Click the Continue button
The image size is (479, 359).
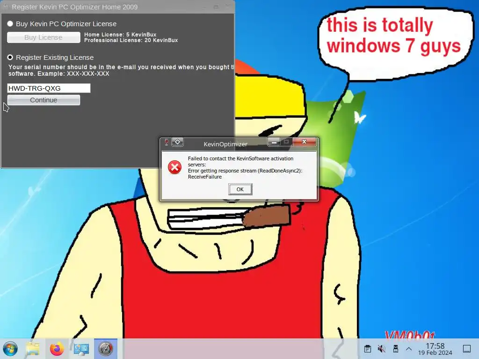click(44, 100)
